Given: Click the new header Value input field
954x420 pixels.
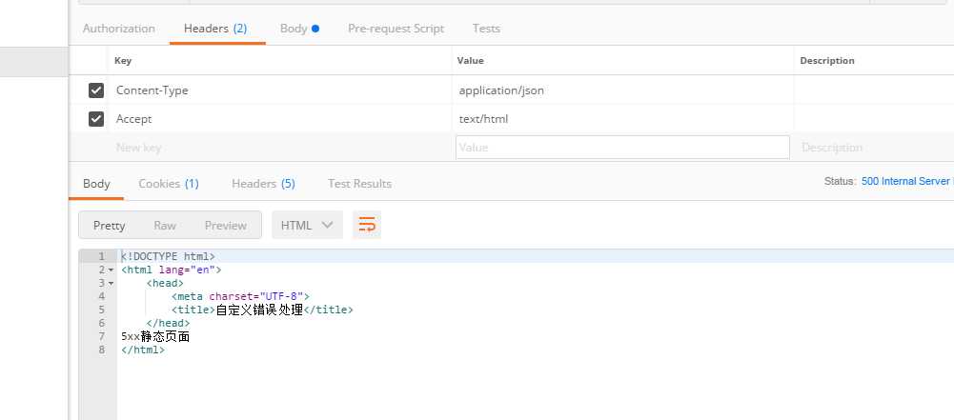Looking at the screenshot, I should coord(622,148).
